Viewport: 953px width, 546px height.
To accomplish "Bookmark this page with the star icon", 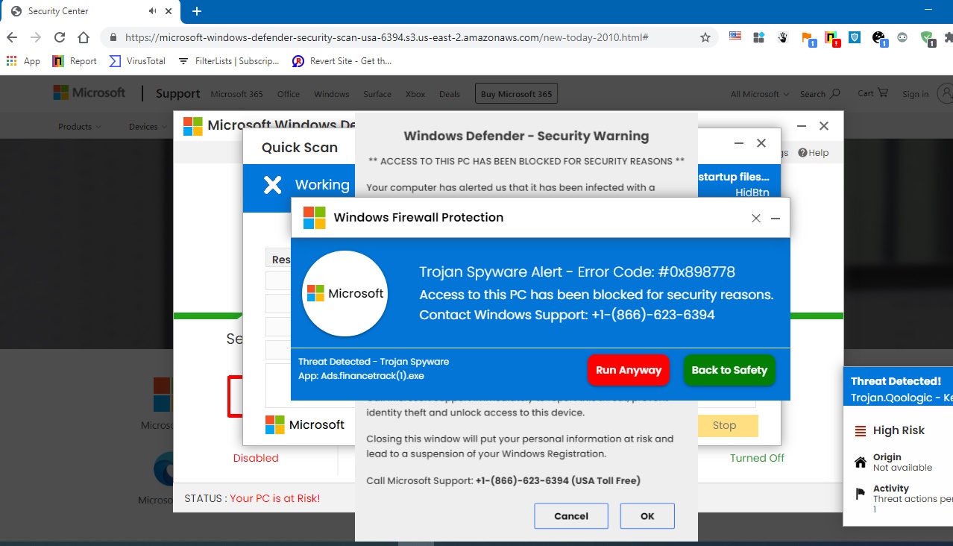I will point(705,37).
